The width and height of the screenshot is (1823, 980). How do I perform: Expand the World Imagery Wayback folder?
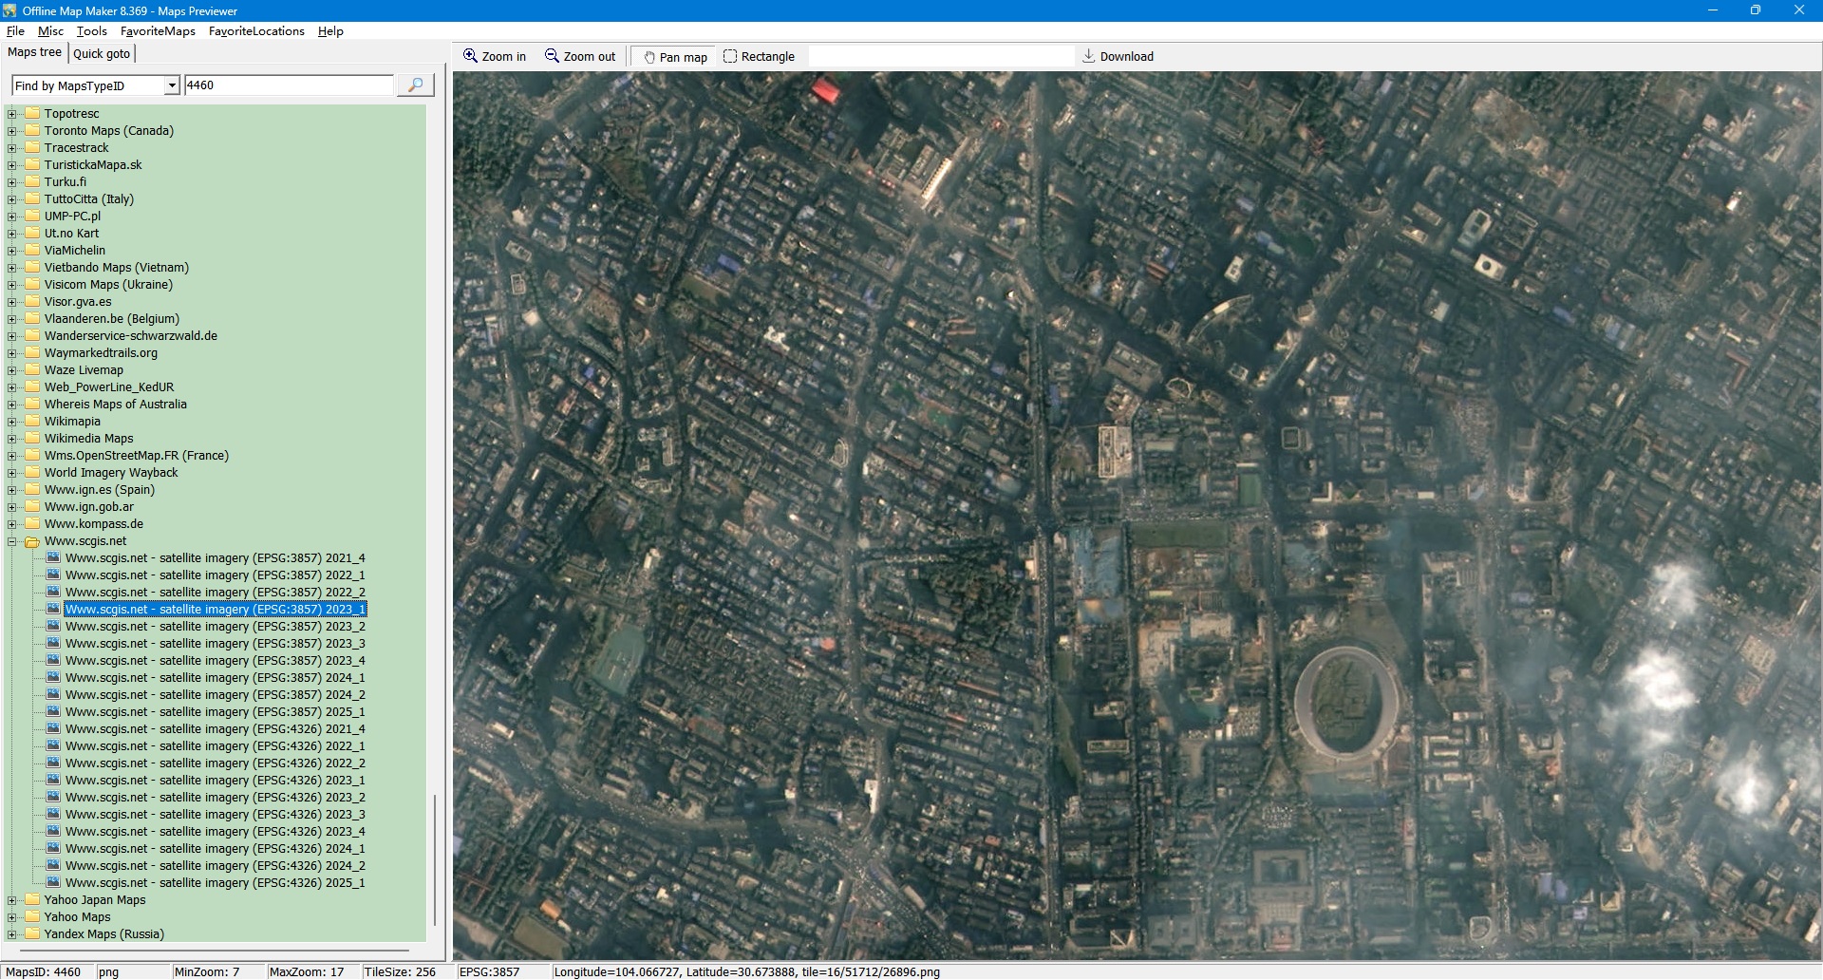pos(12,473)
